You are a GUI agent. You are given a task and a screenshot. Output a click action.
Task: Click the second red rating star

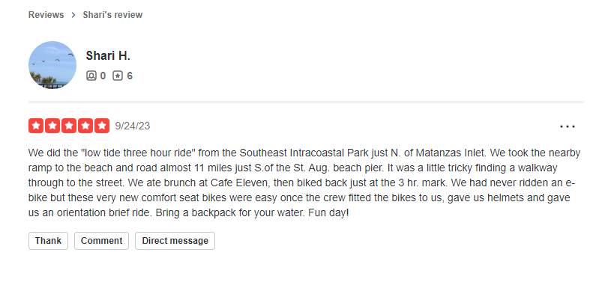tap(52, 126)
